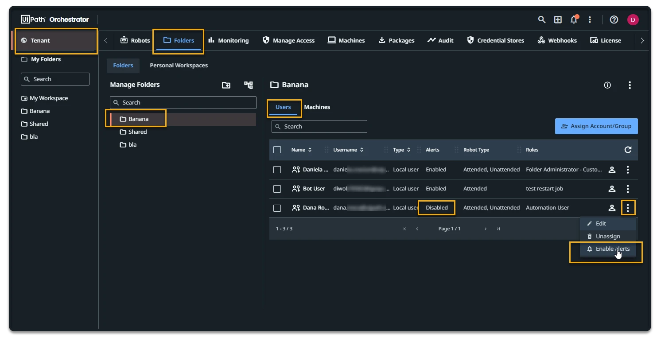This screenshot has width=657, height=338.
Task: Open the Manage Access tab
Action: pyautogui.click(x=289, y=40)
